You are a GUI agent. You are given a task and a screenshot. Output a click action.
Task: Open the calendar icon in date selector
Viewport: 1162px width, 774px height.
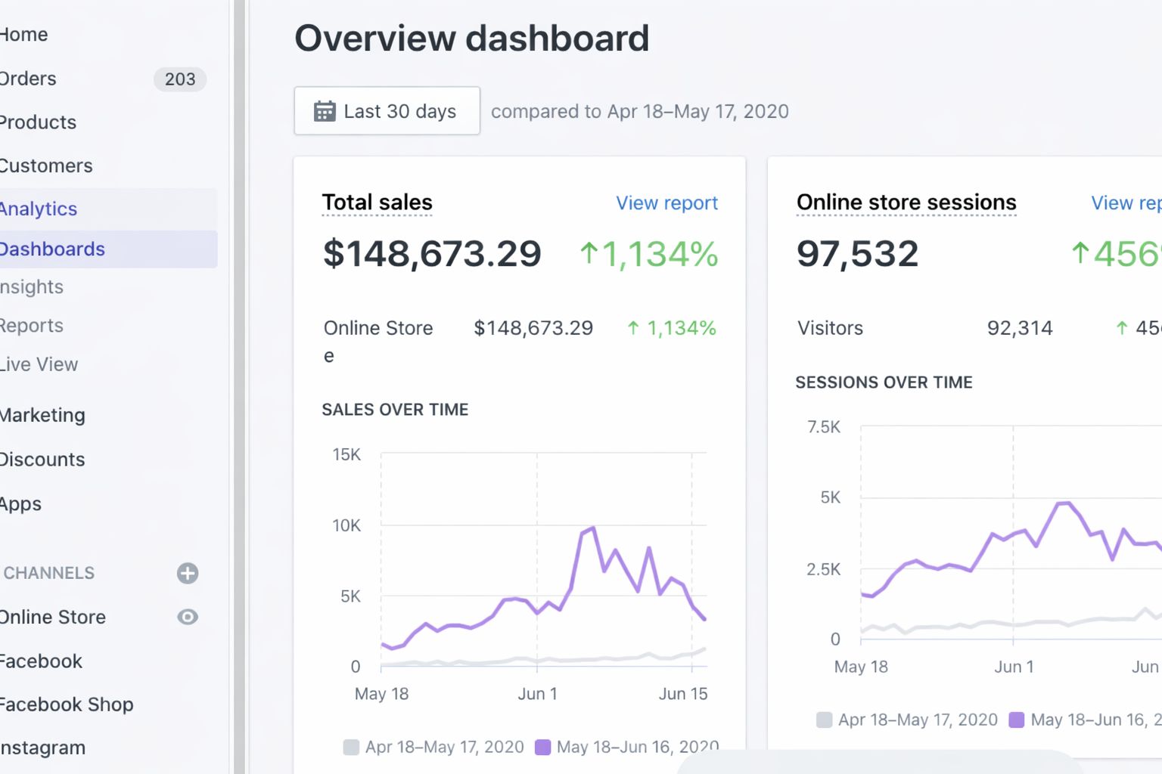point(323,110)
